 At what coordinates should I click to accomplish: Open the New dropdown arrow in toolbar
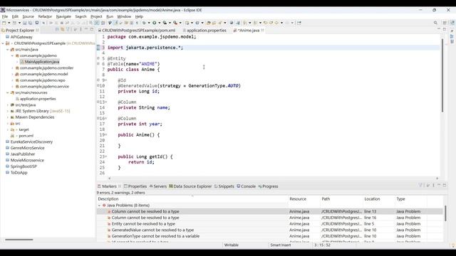point(9,23)
